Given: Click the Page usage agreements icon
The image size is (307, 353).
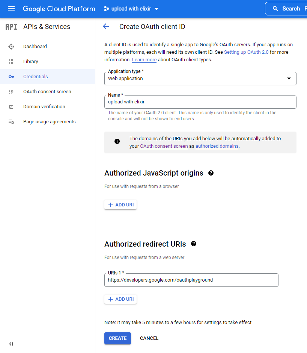Looking at the screenshot, I should [x=11, y=122].
